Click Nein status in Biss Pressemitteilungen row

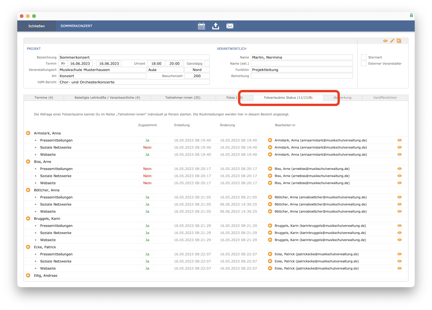coord(147,169)
